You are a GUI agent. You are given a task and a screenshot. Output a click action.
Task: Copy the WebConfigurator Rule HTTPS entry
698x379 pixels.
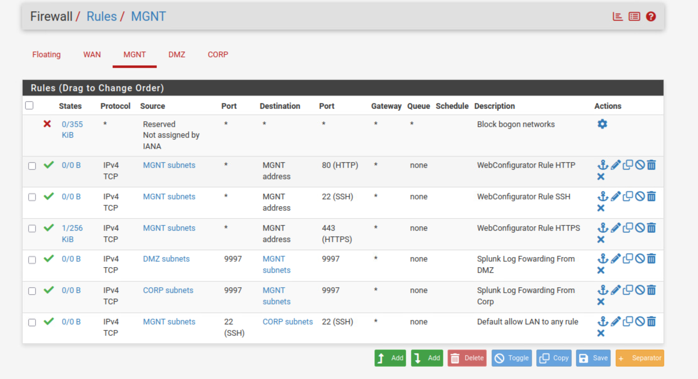pos(628,228)
